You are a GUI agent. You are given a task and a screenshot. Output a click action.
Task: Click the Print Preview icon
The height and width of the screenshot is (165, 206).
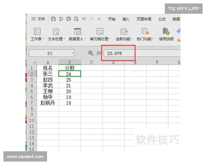(x=76, y=19)
